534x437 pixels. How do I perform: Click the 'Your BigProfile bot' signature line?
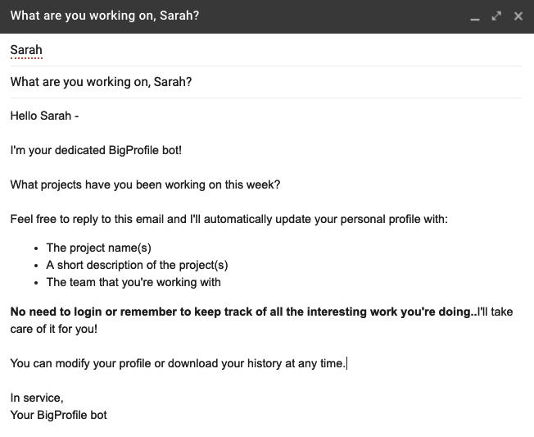(x=58, y=415)
